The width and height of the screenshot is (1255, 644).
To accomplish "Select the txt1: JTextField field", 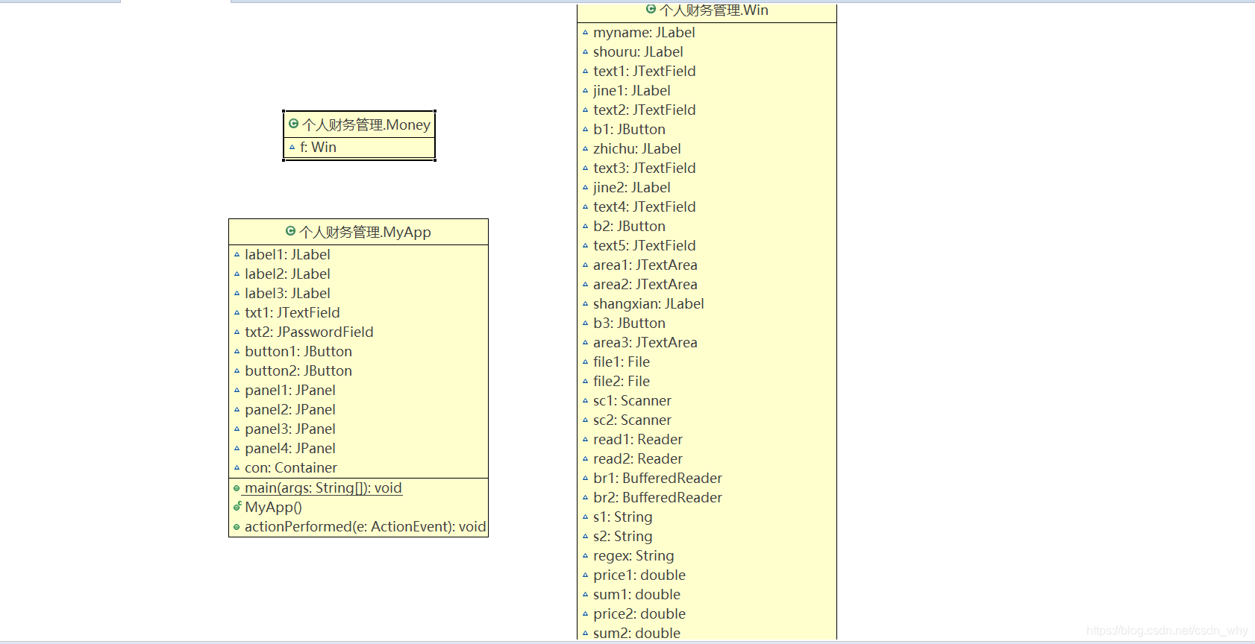I will tap(292, 312).
